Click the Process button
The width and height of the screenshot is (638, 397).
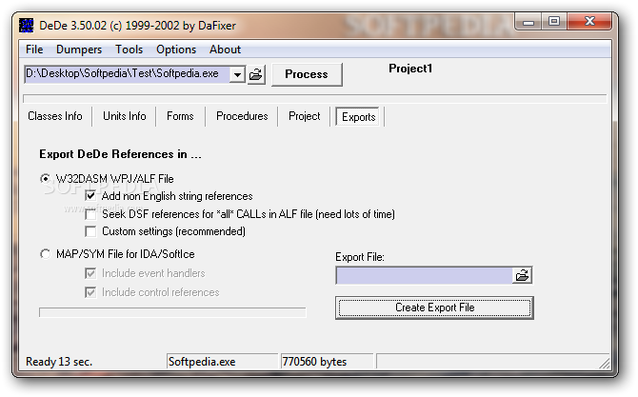307,74
